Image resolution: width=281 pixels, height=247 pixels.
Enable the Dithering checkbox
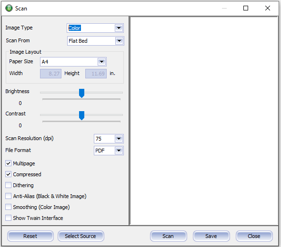point(8,185)
